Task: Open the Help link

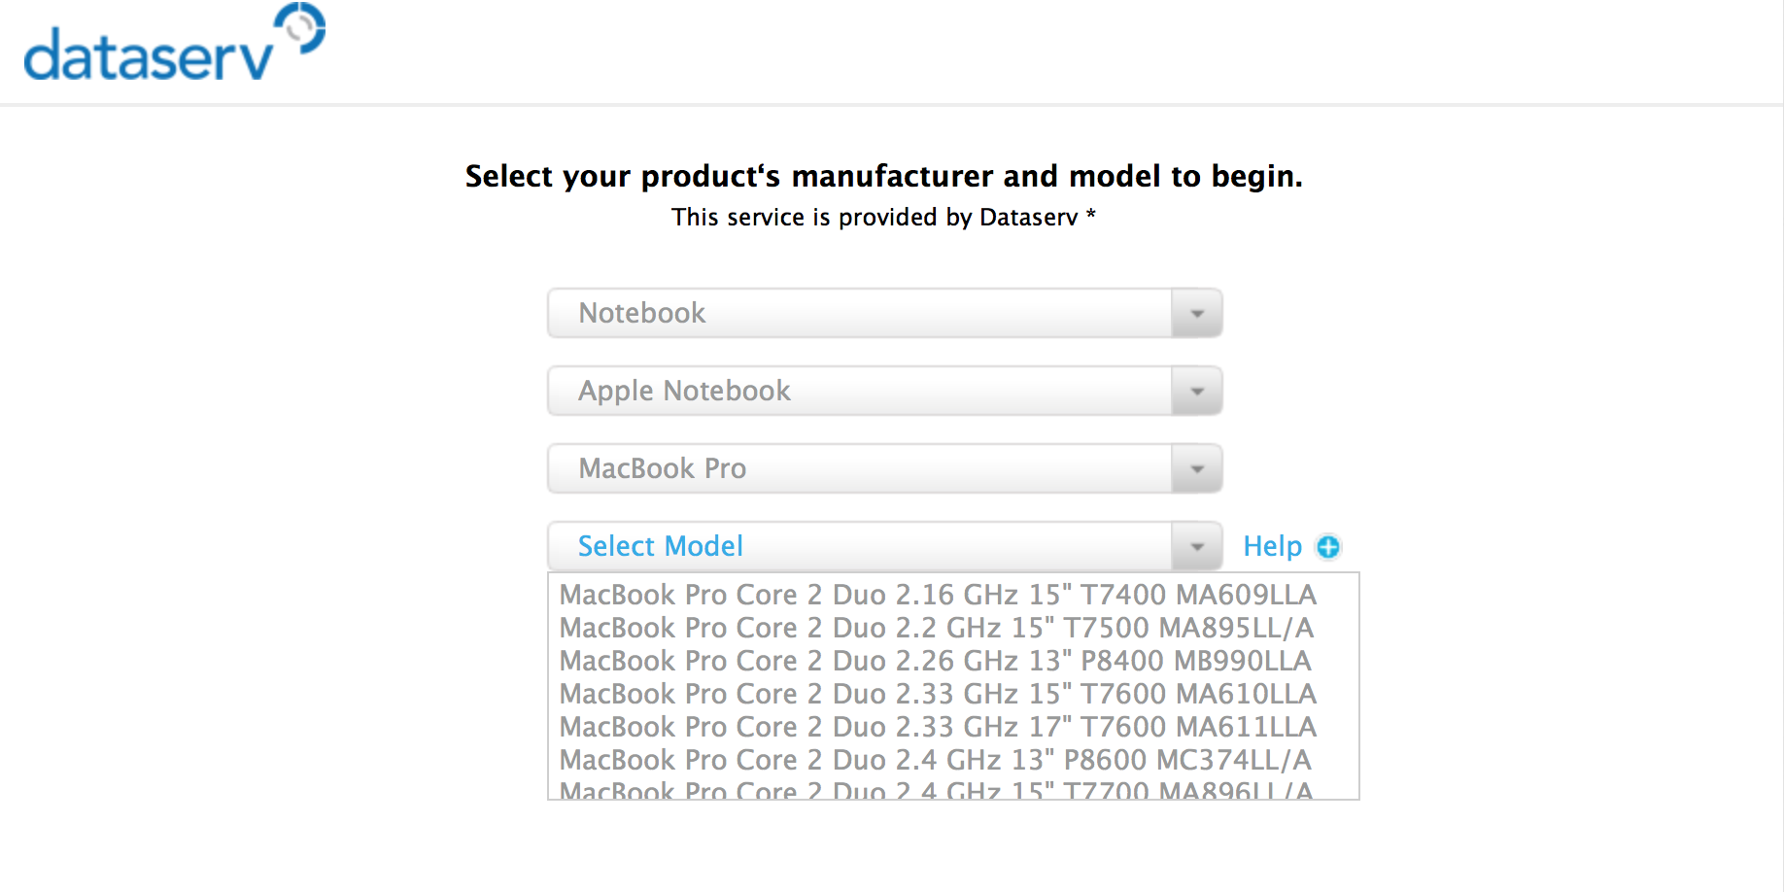Action: click(x=1272, y=547)
